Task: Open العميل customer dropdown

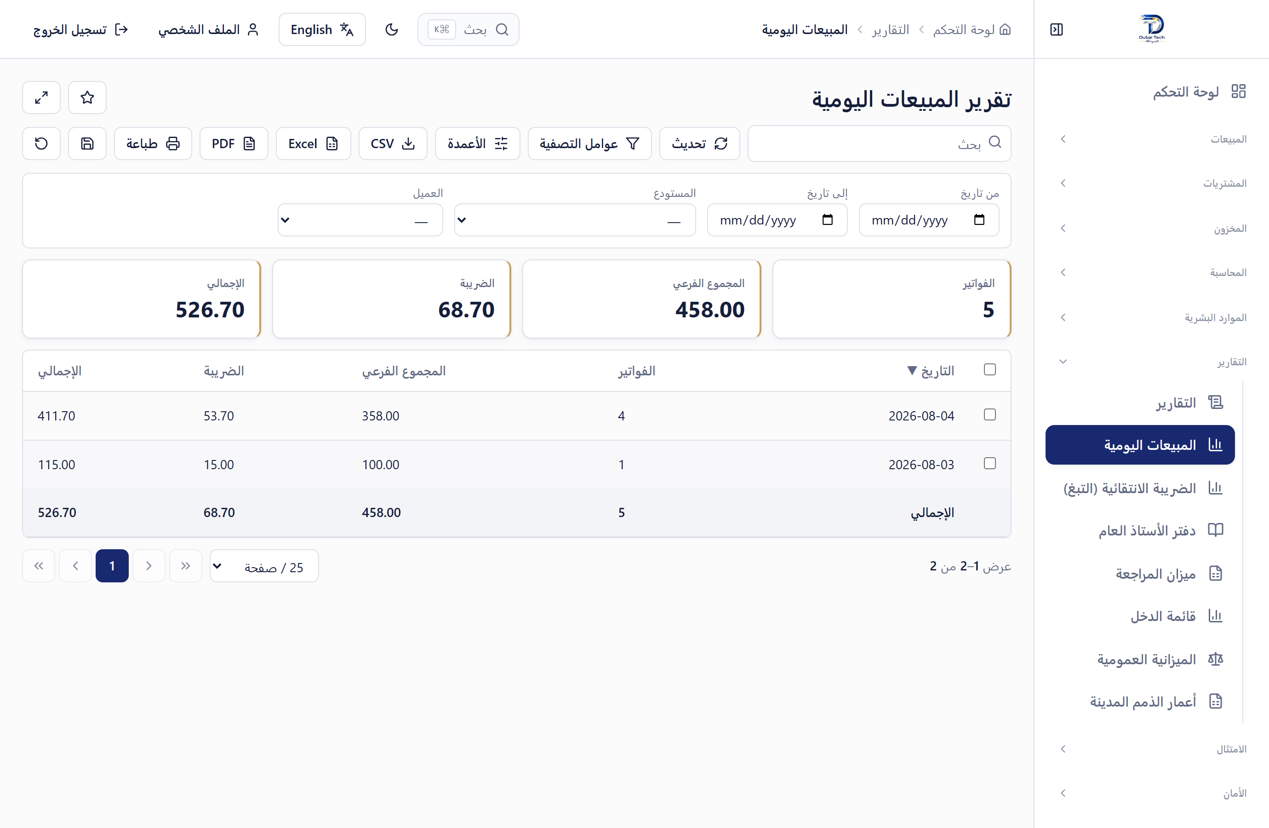Action: tap(360, 220)
